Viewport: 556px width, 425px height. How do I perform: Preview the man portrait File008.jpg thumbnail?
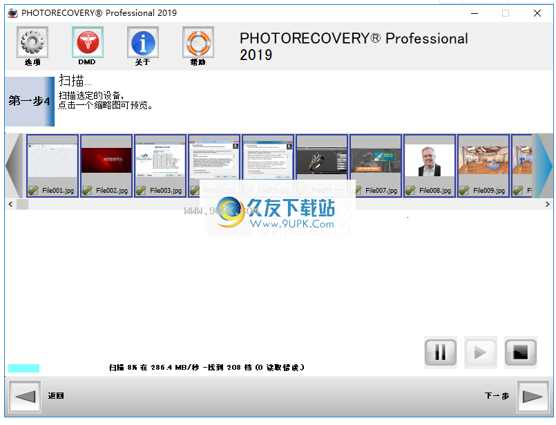point(430,160)
